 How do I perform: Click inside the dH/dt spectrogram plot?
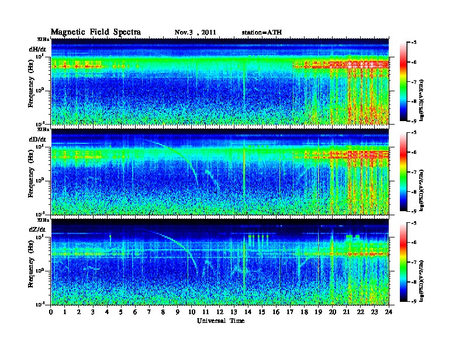point(220,81)
